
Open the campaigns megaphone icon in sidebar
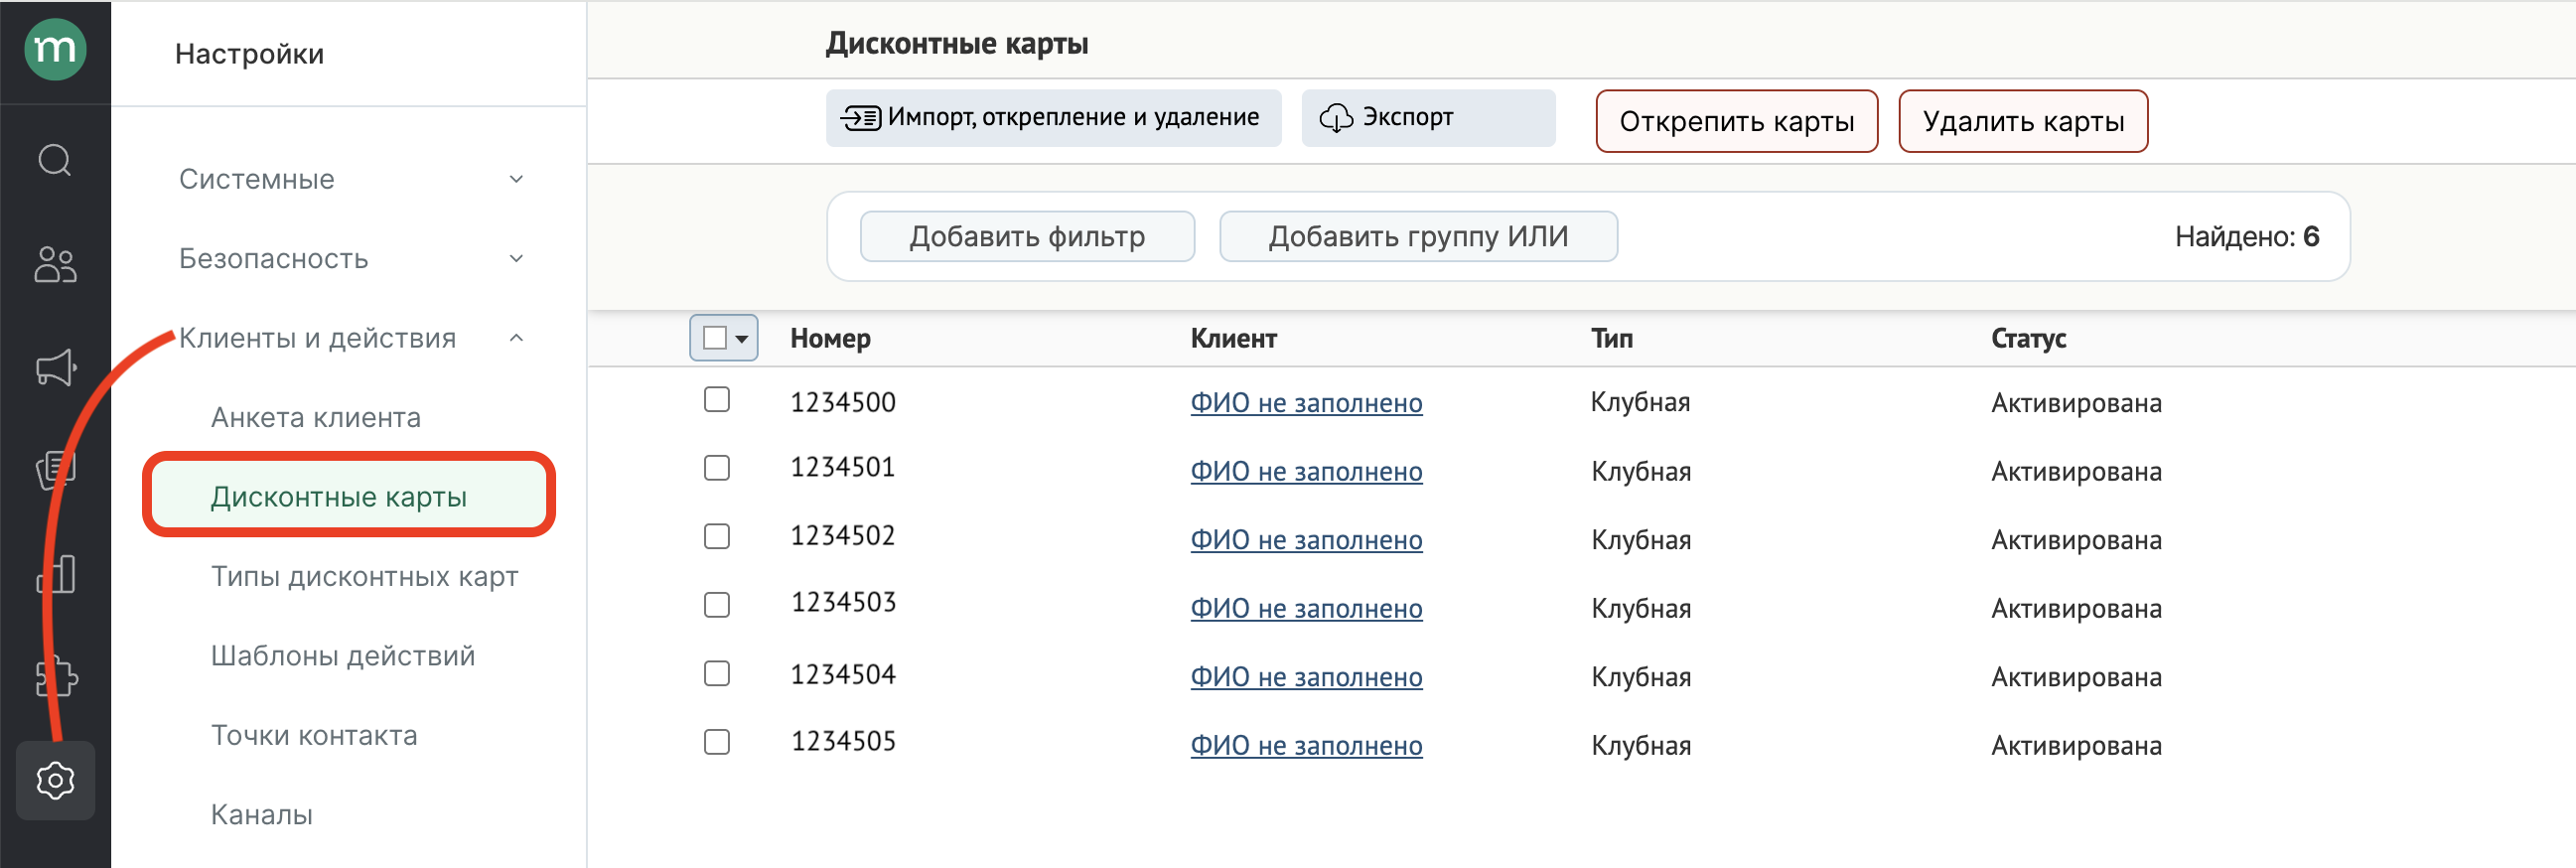click(x=55, y=367)
